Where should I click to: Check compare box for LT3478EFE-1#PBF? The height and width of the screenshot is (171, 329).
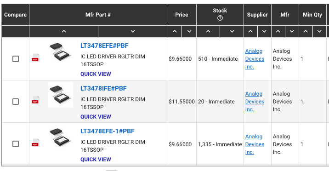pos(16,144)
